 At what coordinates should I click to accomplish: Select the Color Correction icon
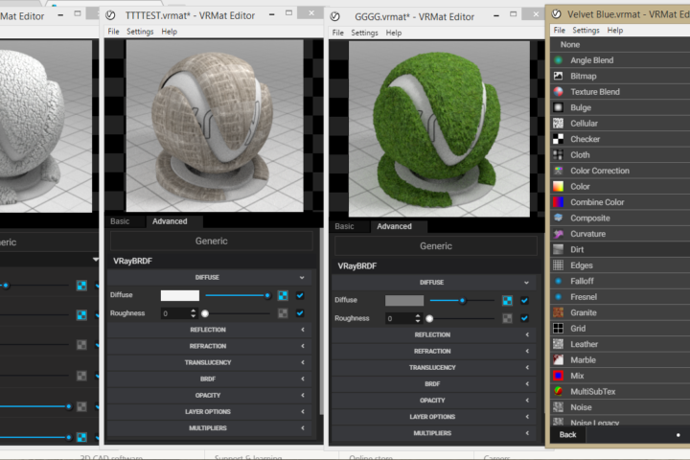tap(558, 171)
